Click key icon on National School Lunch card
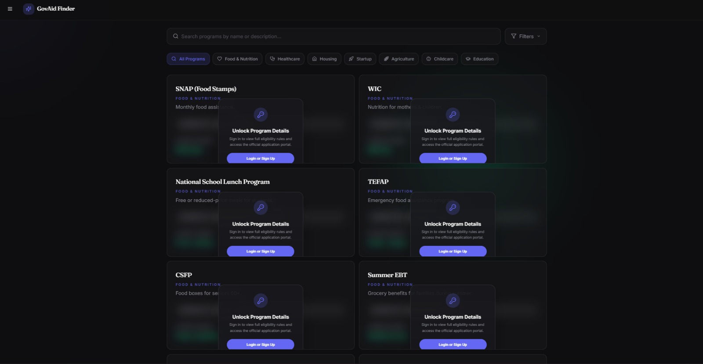 tap(261, 208)
